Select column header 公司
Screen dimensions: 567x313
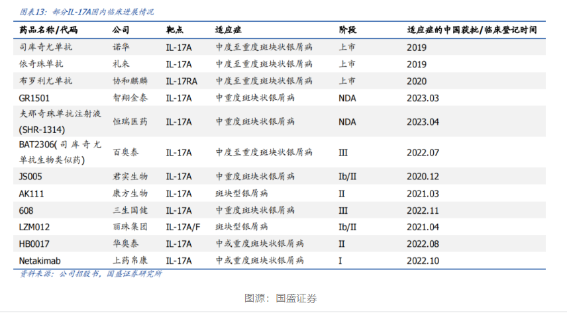[121, 30]
